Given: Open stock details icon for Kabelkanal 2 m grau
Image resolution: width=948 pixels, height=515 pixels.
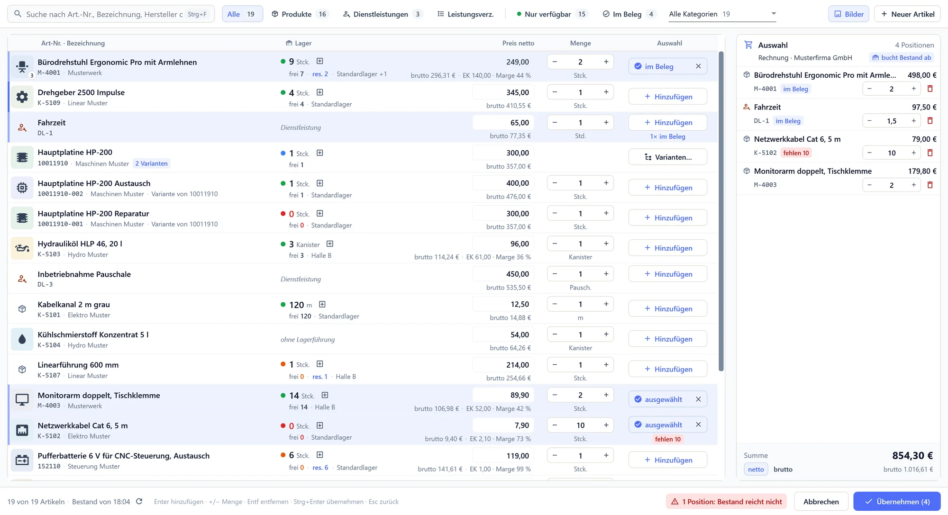Looking at the screenshot, I should (x=322, y=304).
